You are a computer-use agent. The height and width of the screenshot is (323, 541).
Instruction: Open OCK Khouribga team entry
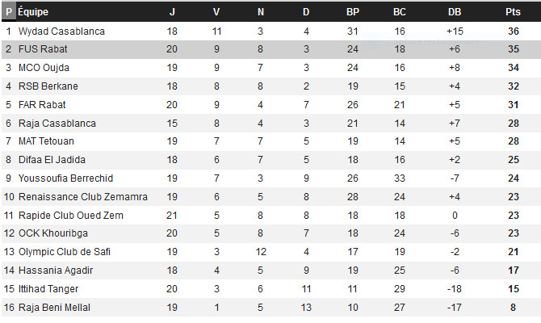(53, 233)
